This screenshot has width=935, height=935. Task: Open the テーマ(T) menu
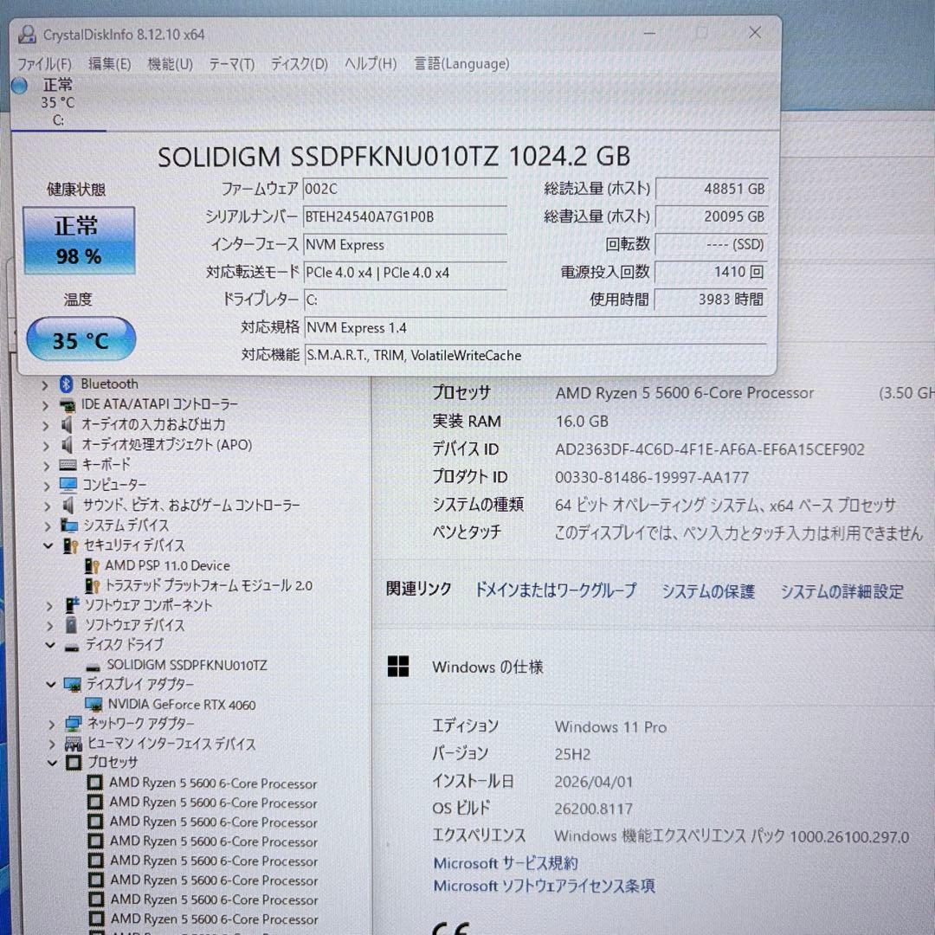pyautogui.click(x=232, y=64)
